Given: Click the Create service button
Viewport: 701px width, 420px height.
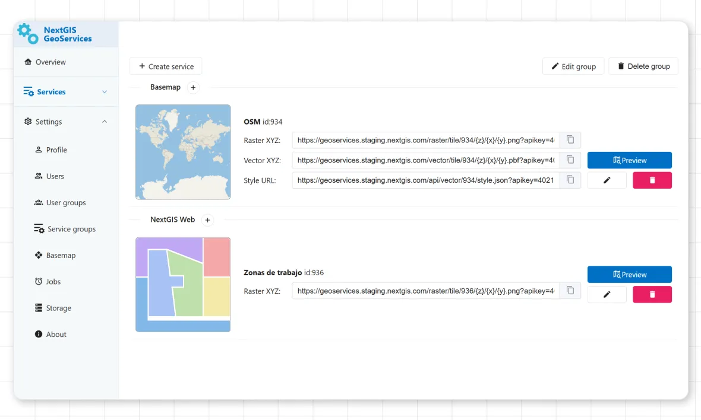Looking at the screenshot, I should coord(165,66).
